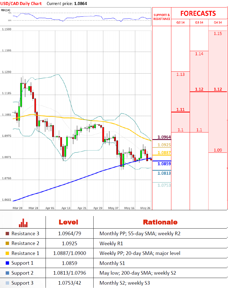Click the 'Weekly R1' rationale cell
The width and height of the screenshot is (228, 288).
click(x=111, y=244)
